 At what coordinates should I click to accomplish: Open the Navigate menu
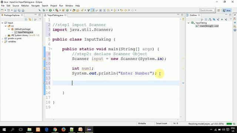tap(36, 6)
